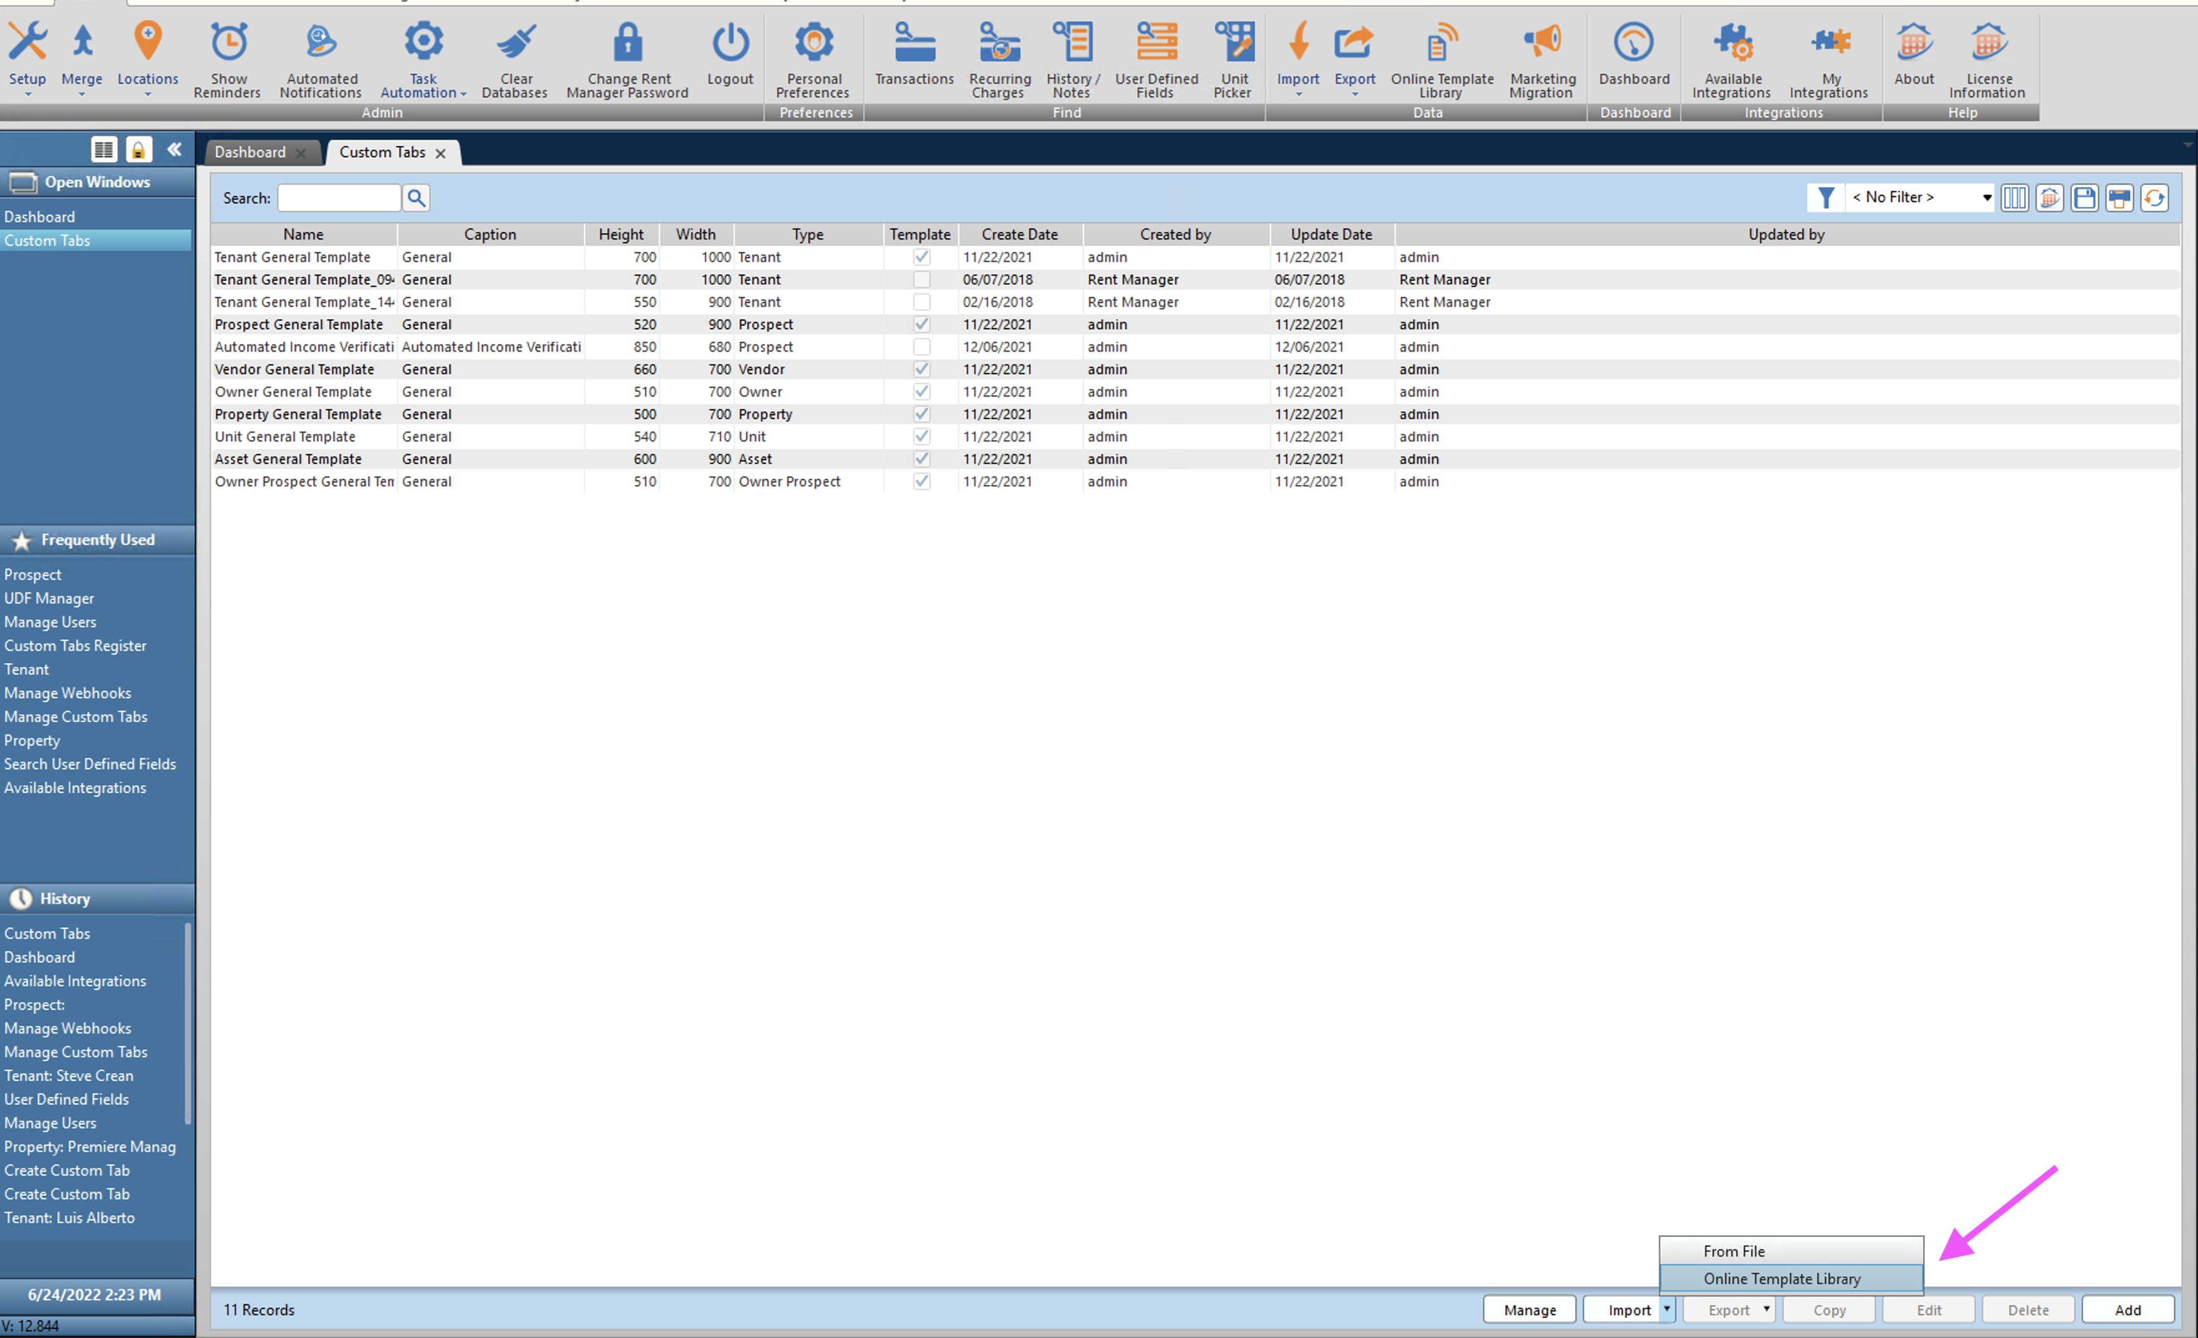This screenshot has height=1338, width=2198.
Task: Toggle Template checkbox for Vendor General Template
Action: (x=921, y=368)
